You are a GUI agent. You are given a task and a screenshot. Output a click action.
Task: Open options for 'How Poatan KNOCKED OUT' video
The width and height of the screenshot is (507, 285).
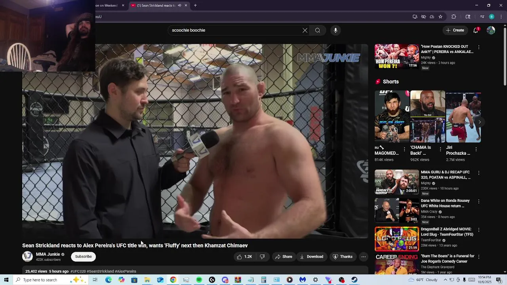click(x=478, y=47)
